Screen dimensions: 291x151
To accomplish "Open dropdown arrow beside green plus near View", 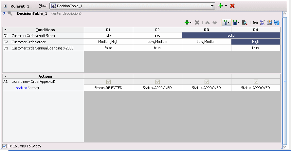I will (x=226, y=6).
